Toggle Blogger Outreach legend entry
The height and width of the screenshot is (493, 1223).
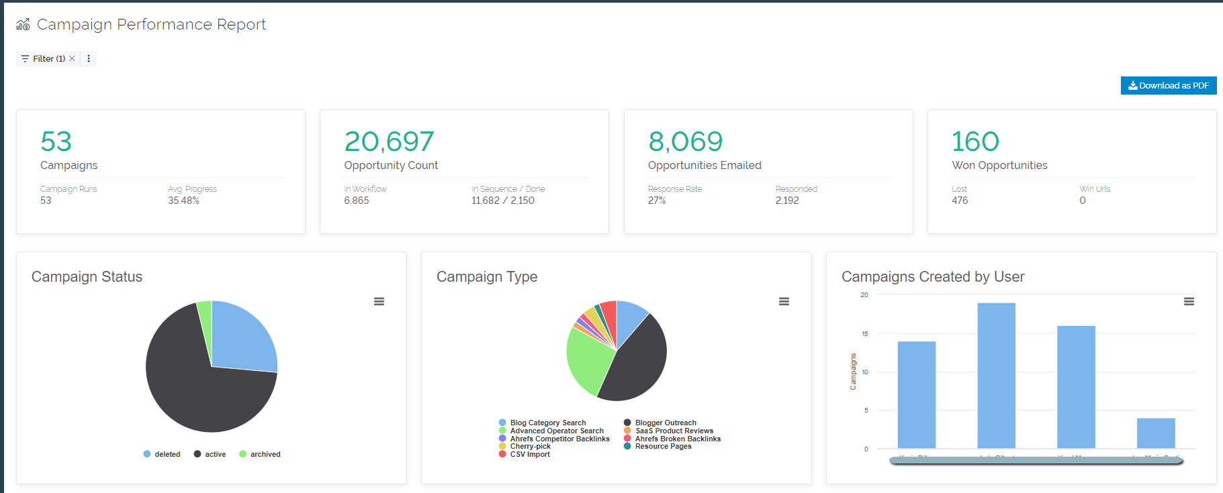[660, 423]
